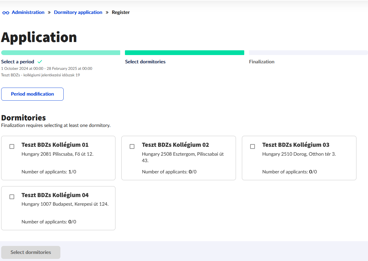
Task: Select the Teszt BDZs Kollégium 04 checkbox
Action: [12, 197]
